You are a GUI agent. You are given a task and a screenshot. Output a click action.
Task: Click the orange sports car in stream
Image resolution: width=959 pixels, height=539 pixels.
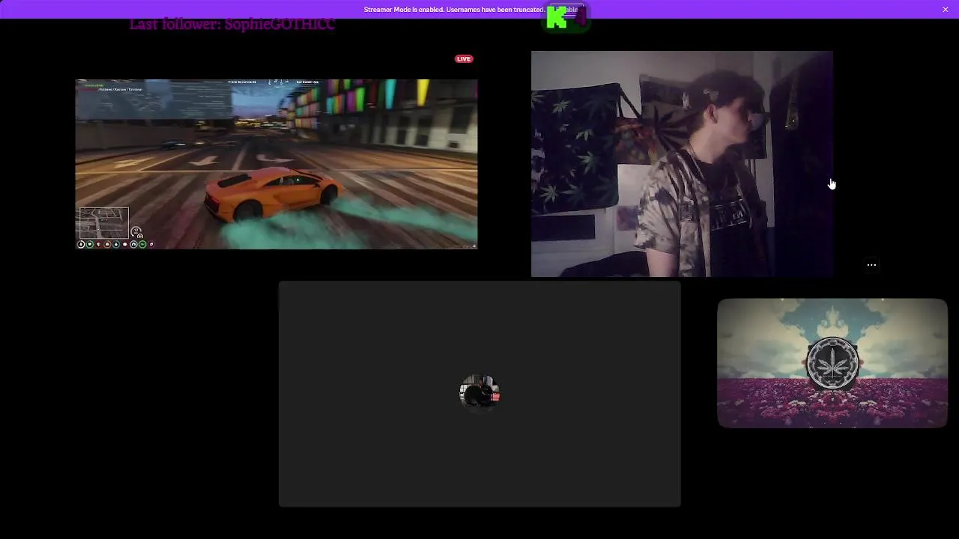click(274, 193)
